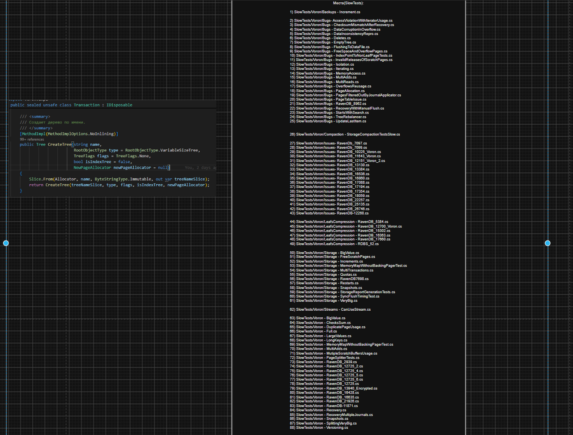573x435 pixels.
Task: Click the 'Voron - Recovery.cs' line
Action: (318, 410)
